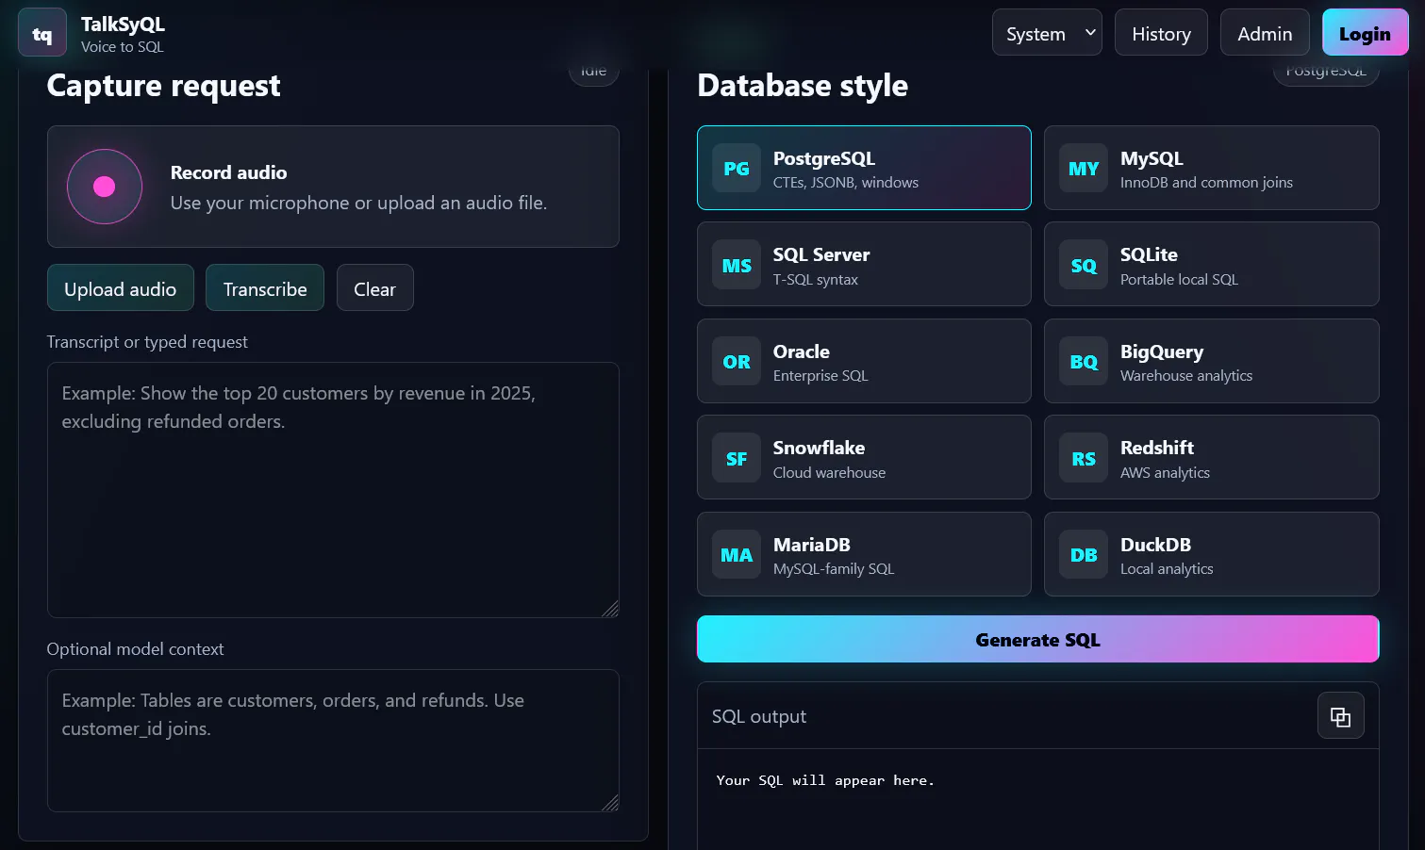This screenshot has width=1425, height=850.
Task: Choose the DuckDB local analytics card
Action: click(1211, 554)
